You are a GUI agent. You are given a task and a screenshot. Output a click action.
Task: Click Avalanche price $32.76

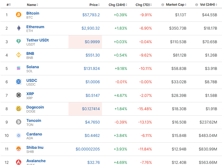click(x=93, y=162)
